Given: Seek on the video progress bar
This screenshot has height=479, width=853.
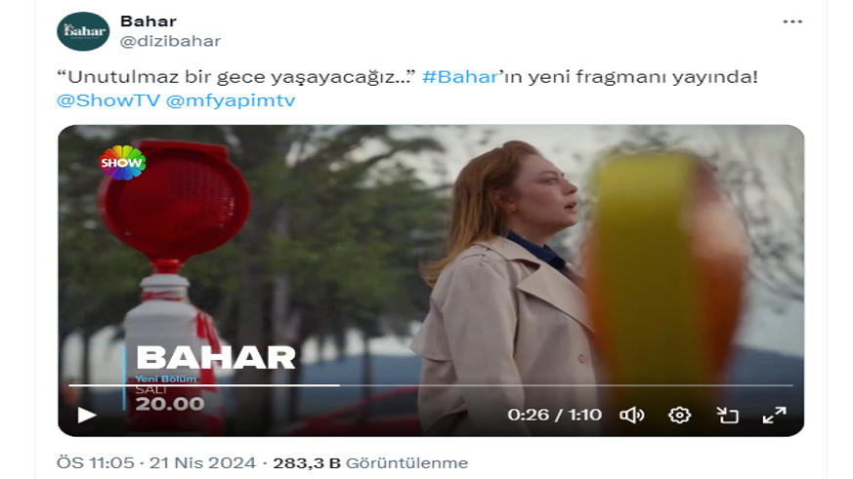Looking at the screenshot, I should tap(430, 385).
